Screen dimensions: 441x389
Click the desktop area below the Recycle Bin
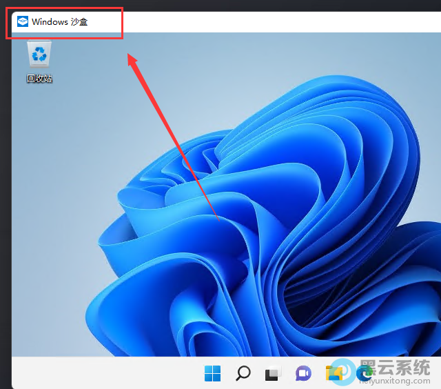pyautogui.click(x=39, y=124)
